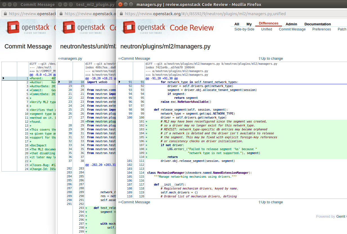Maximize the managers.py Firefox window
Image resolution: width=347 pixels, height=234 pixels.
click(x=131, y=5)
